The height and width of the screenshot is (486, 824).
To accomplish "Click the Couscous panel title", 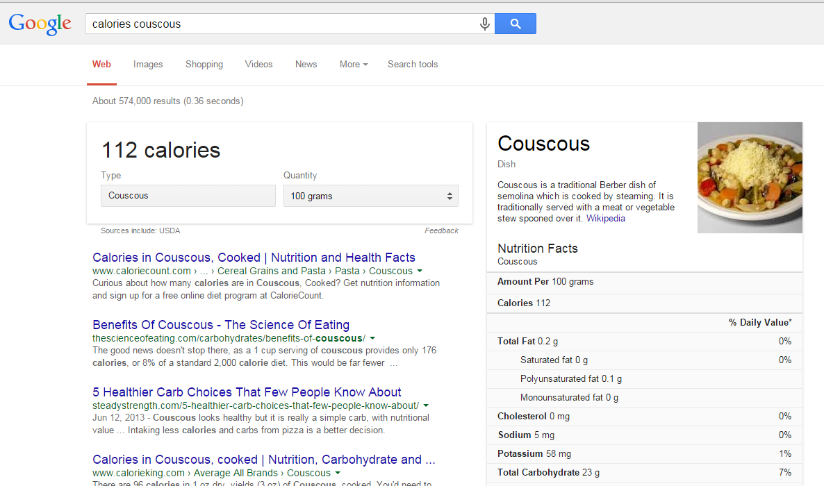I will point(543,144).
